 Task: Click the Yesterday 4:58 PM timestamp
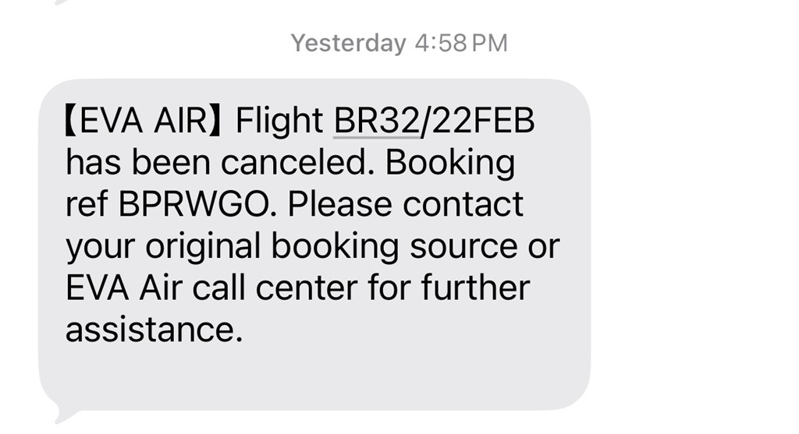pyautogui.click(x=399, y=43)
